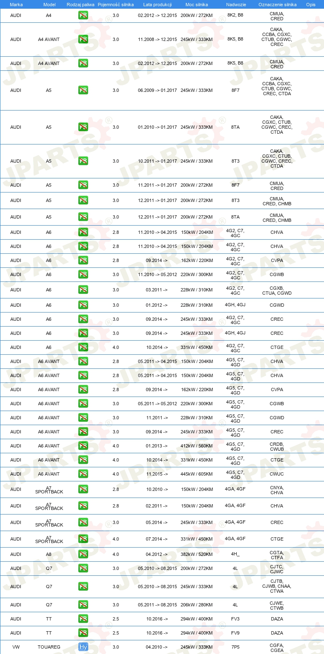Click the fuel icon in the A5 12.2011 8T3 row
The height and width of the screenshot is (654, 324).
coord(83,200)
